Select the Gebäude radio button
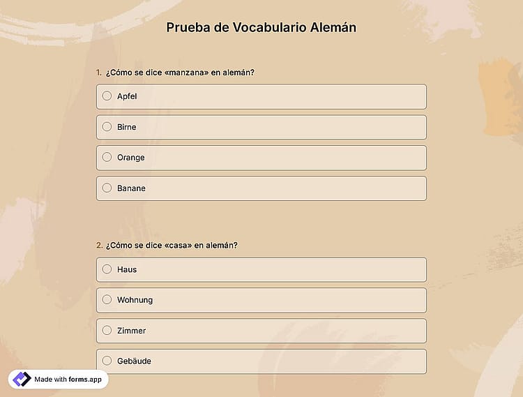 107,361
